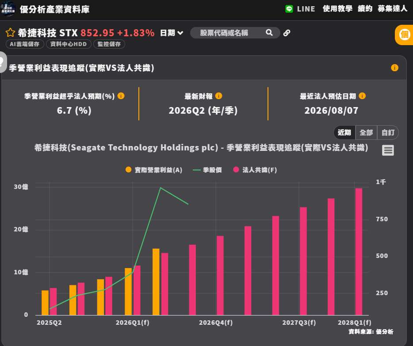Add 希捷科技 STX to favorites with star
This screenshot has width=413, height=346.
pos(10,33)
